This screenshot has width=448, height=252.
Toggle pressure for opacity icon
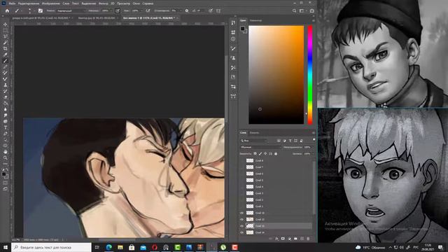[118, 10]
